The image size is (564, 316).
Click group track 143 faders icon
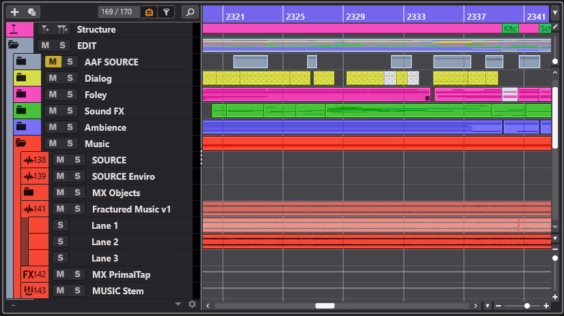(x=28, y=291)
